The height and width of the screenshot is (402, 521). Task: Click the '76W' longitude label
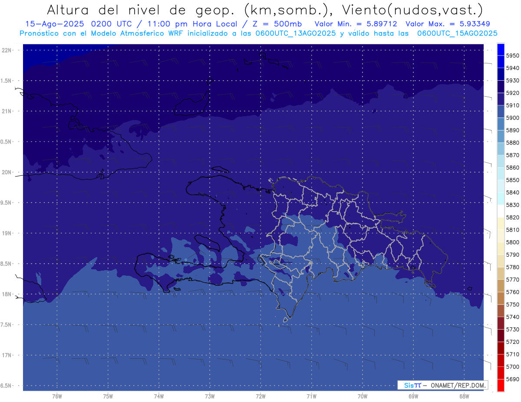[x=57, y=396]
